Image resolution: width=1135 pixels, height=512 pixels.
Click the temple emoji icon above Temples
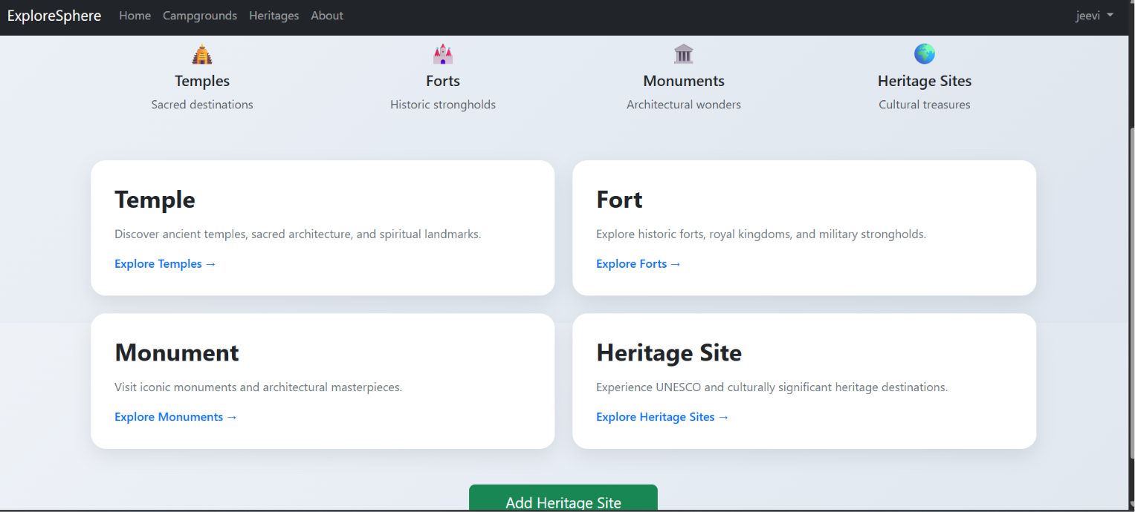(x=202, y=54)
